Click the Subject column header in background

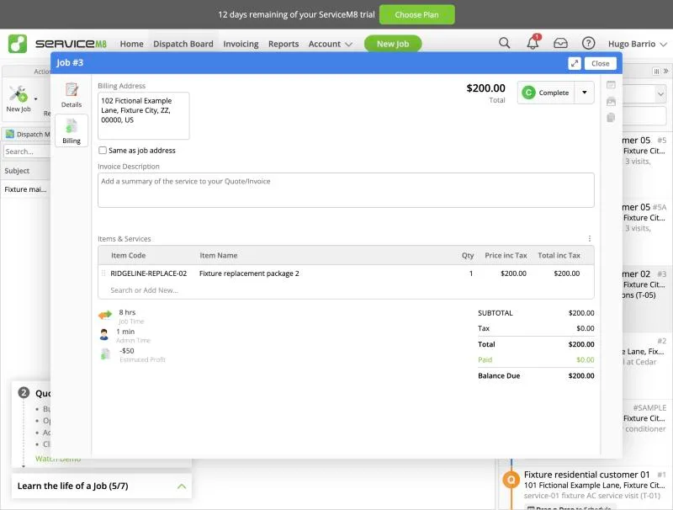(x=17, y=171)
